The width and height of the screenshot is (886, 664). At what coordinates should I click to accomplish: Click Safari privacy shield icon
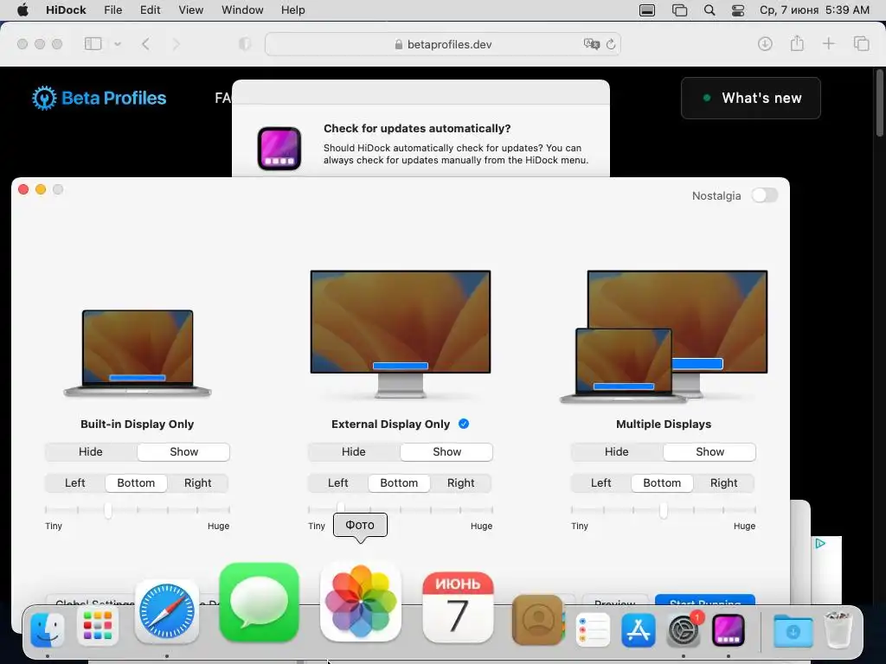[245, 44]
